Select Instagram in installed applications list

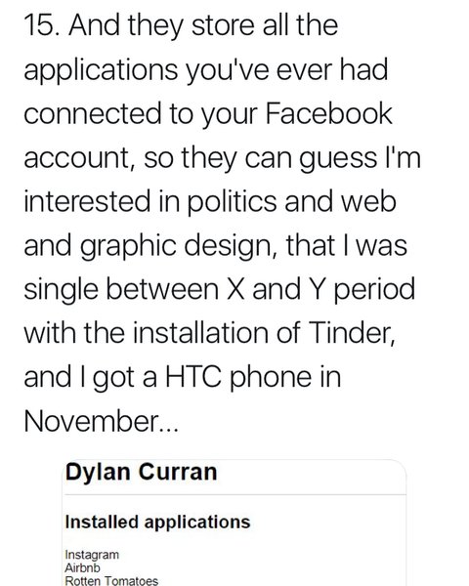pos(92,555)
